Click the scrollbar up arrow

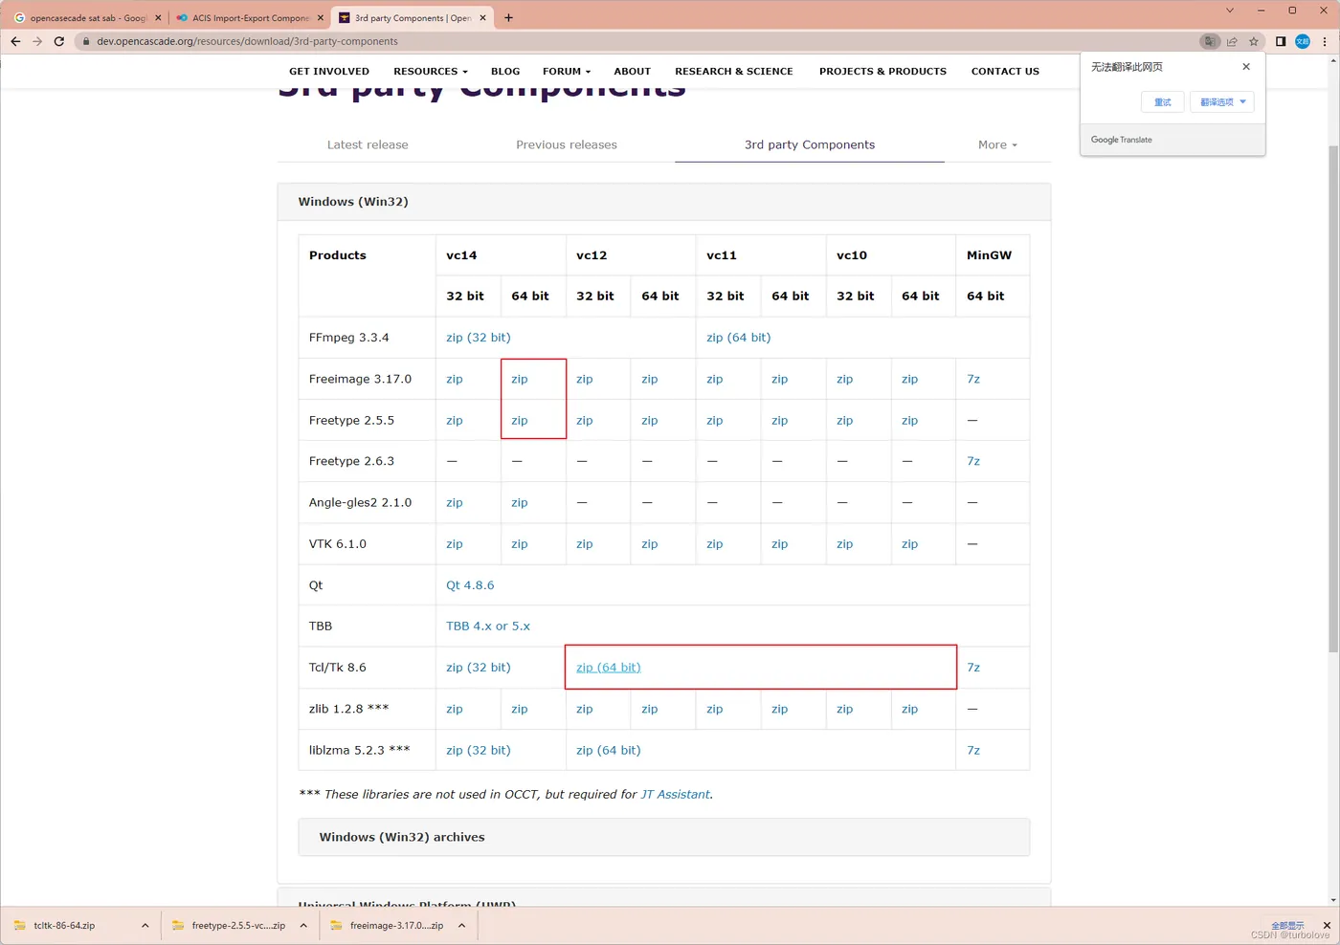click(1333, 60)
